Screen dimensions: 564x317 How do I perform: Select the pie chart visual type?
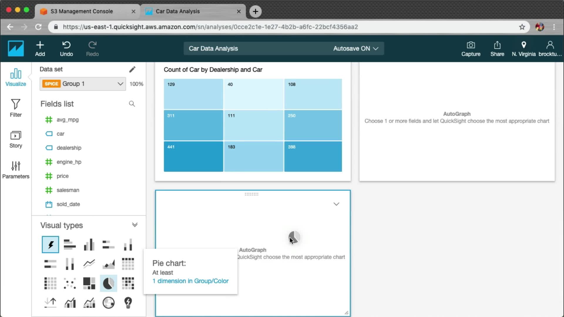click(x=108, y=283)
